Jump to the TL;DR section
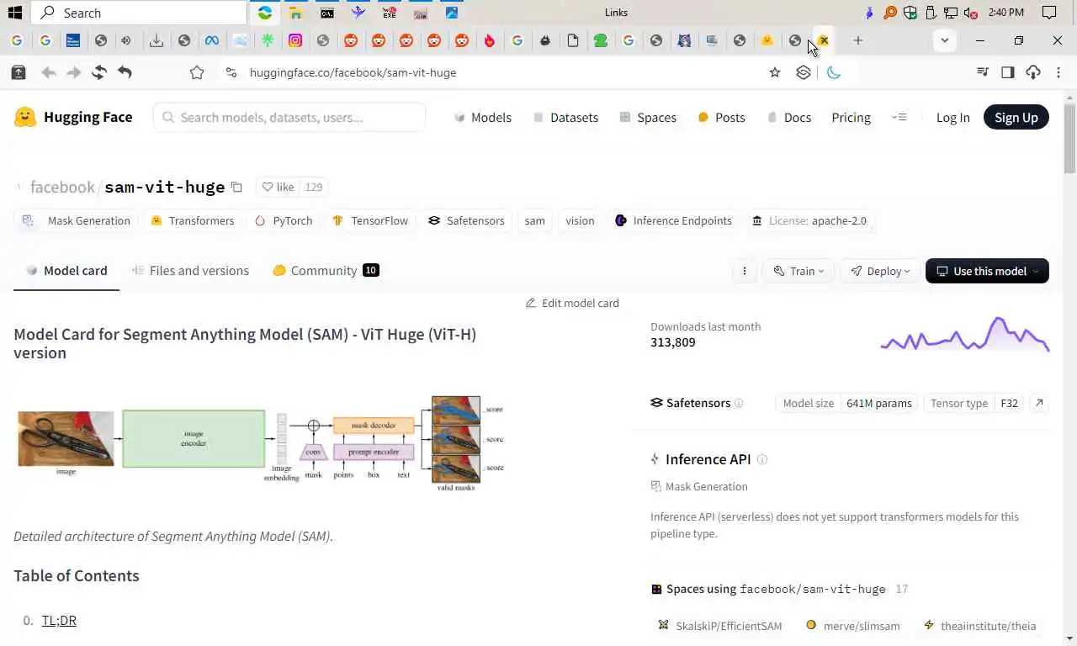This screenshot has width=1077, height=646. coord(59,621)
